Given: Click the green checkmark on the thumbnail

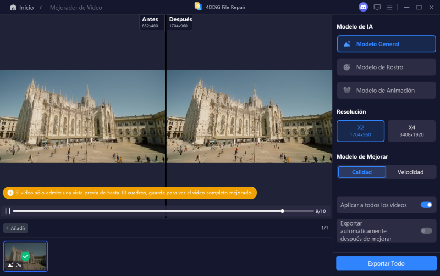Looking at the screenshot, I should pos(25,256).
